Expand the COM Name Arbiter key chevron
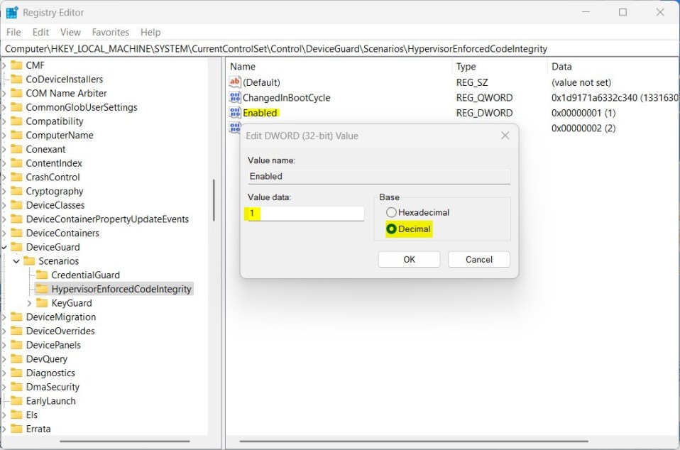680x450 pixels. 4,93
